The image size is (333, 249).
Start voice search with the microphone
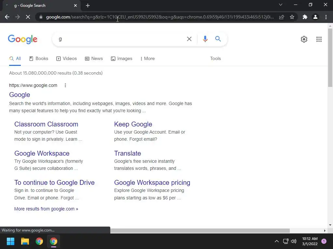(x=205, y=39)
